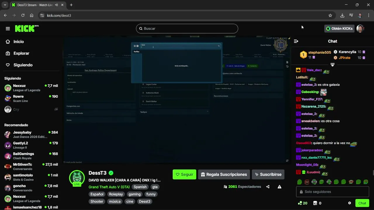Viewport: 374px width, 210px height.
Task: Open the browser home page
Action: tap(32, 15)
